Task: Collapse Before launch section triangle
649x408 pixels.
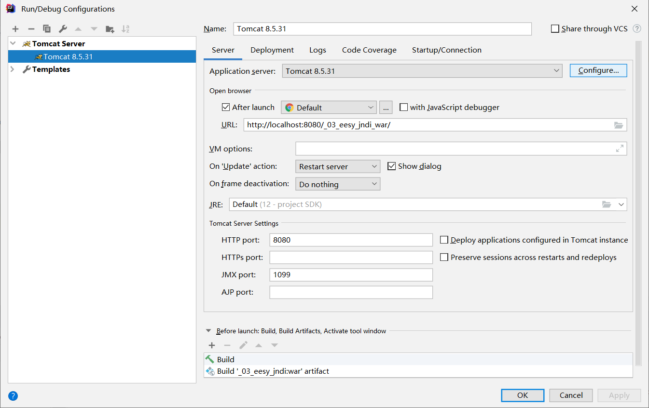Action: click(208, 331)
